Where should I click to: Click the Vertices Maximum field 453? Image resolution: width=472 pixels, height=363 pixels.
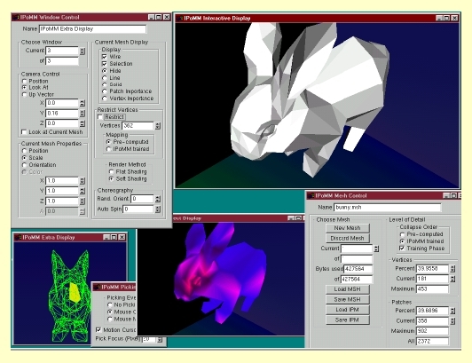click(x=433, y=289)
